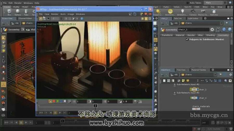Image resolution: width=234 pixels, height=131 pixels.
Task: Open the Render menu in main menu bar
Action: tap(18, 3)
